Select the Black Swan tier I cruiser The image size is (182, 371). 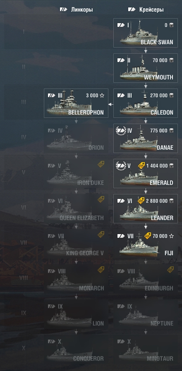[146, 33]
